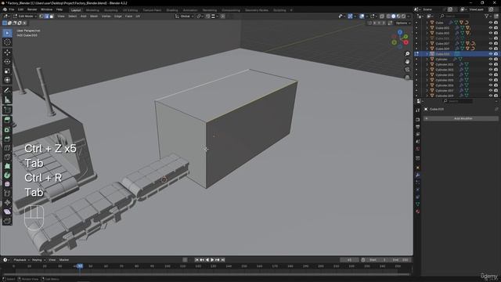Viewport: 501px width, 282px height.
Task: Select the Select Box tool
Action: (7, 33)
